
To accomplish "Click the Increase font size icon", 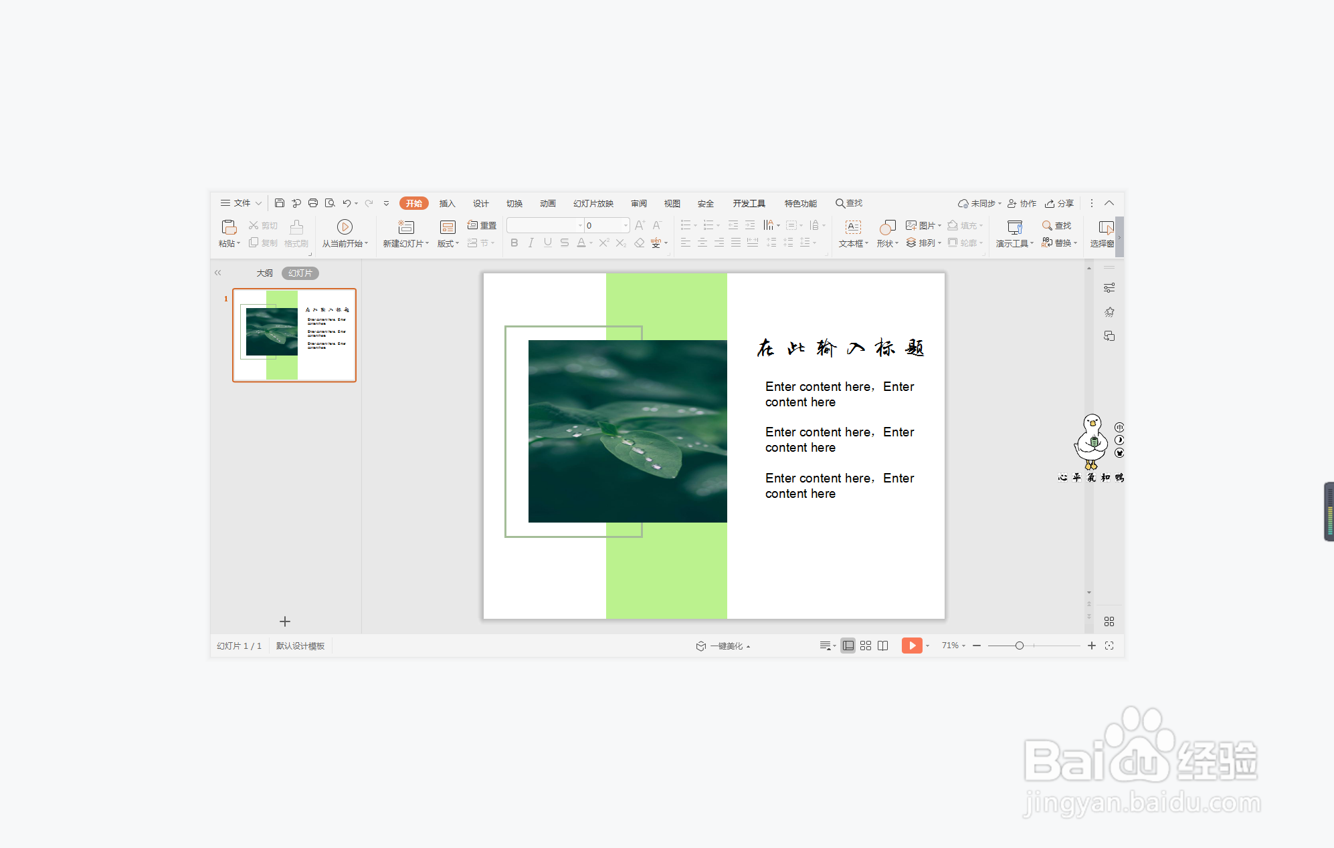I will 640,225.
